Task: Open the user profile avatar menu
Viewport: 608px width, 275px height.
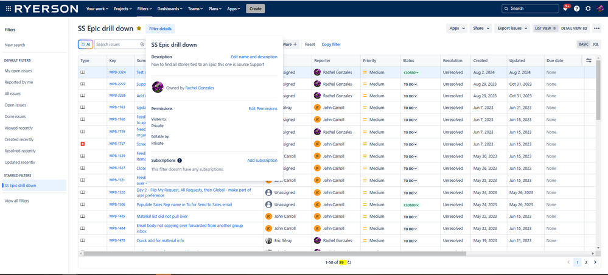Action: (599, 9)
